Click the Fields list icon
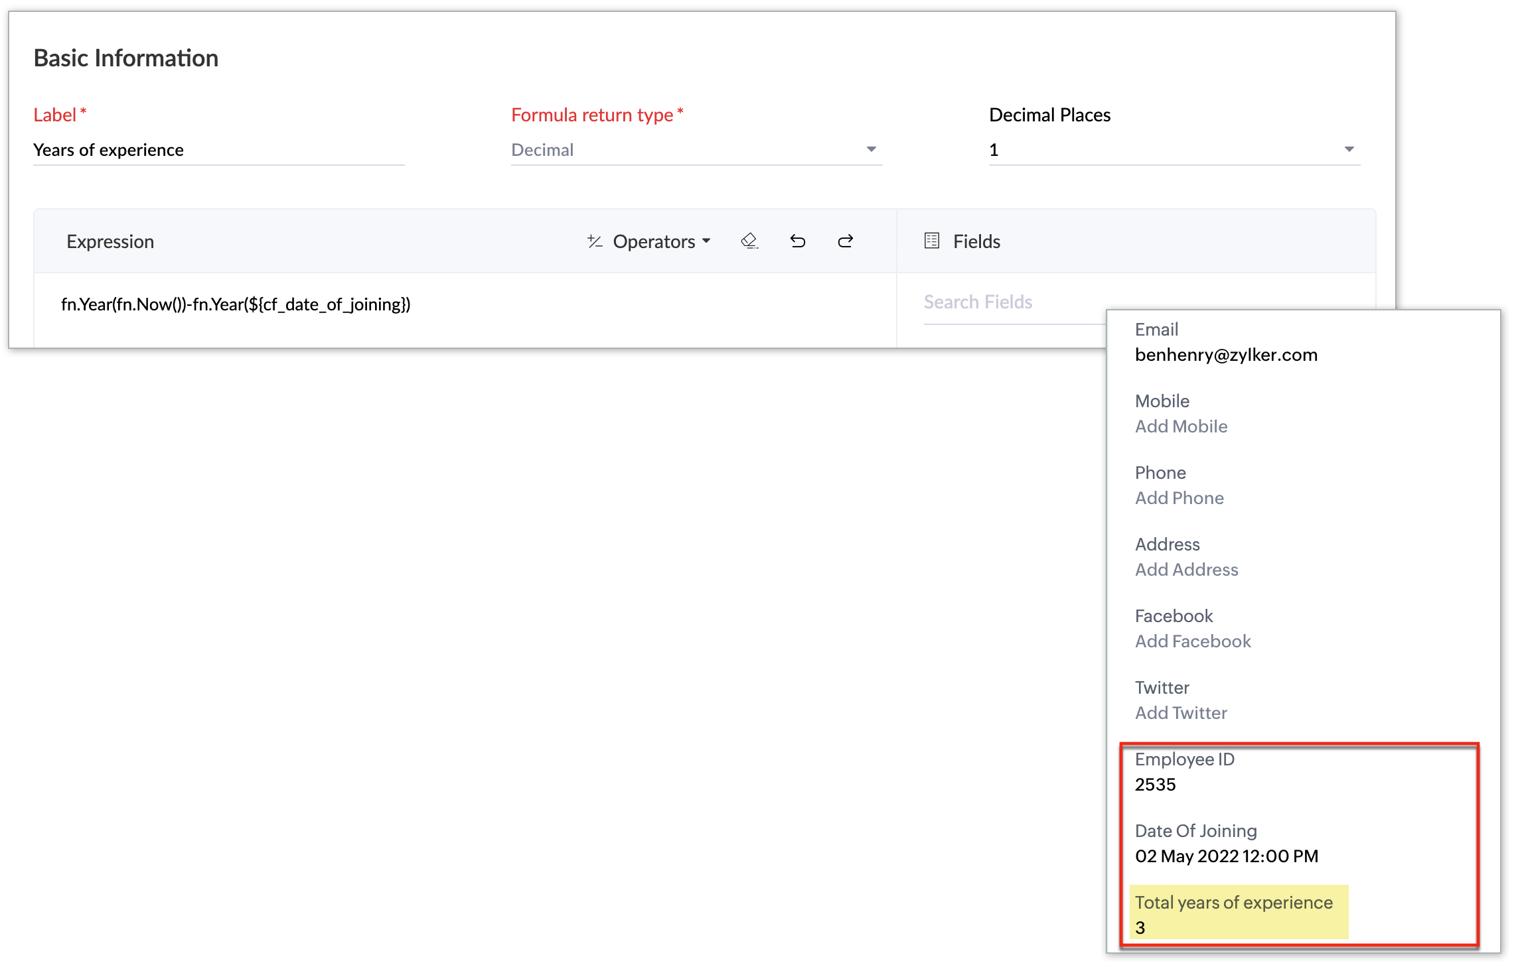This screenshot has height=967, width=1516. point(932,241)
